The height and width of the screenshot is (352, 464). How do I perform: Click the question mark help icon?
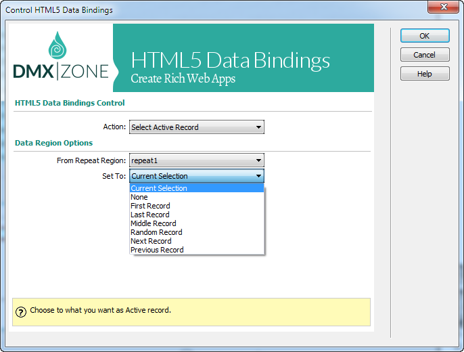coord(21,312)
